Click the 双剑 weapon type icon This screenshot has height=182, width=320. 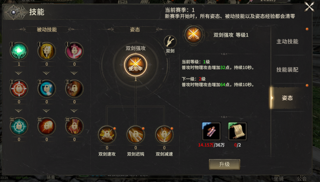170,42
